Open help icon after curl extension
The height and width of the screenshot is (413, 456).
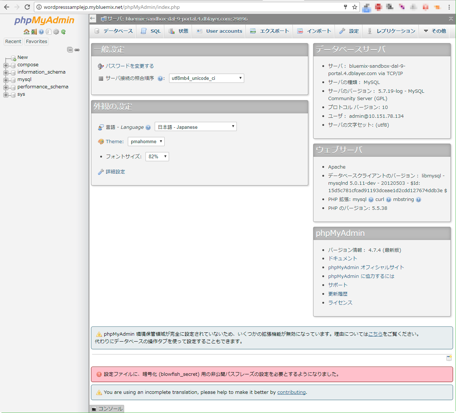click(x=389, y=200)
